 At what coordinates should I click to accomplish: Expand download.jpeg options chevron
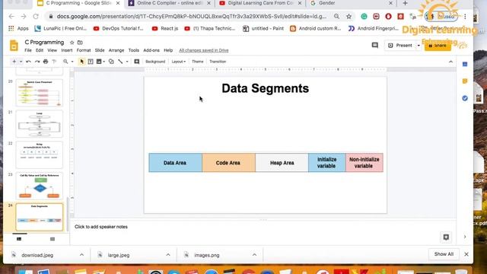(81, 255)
